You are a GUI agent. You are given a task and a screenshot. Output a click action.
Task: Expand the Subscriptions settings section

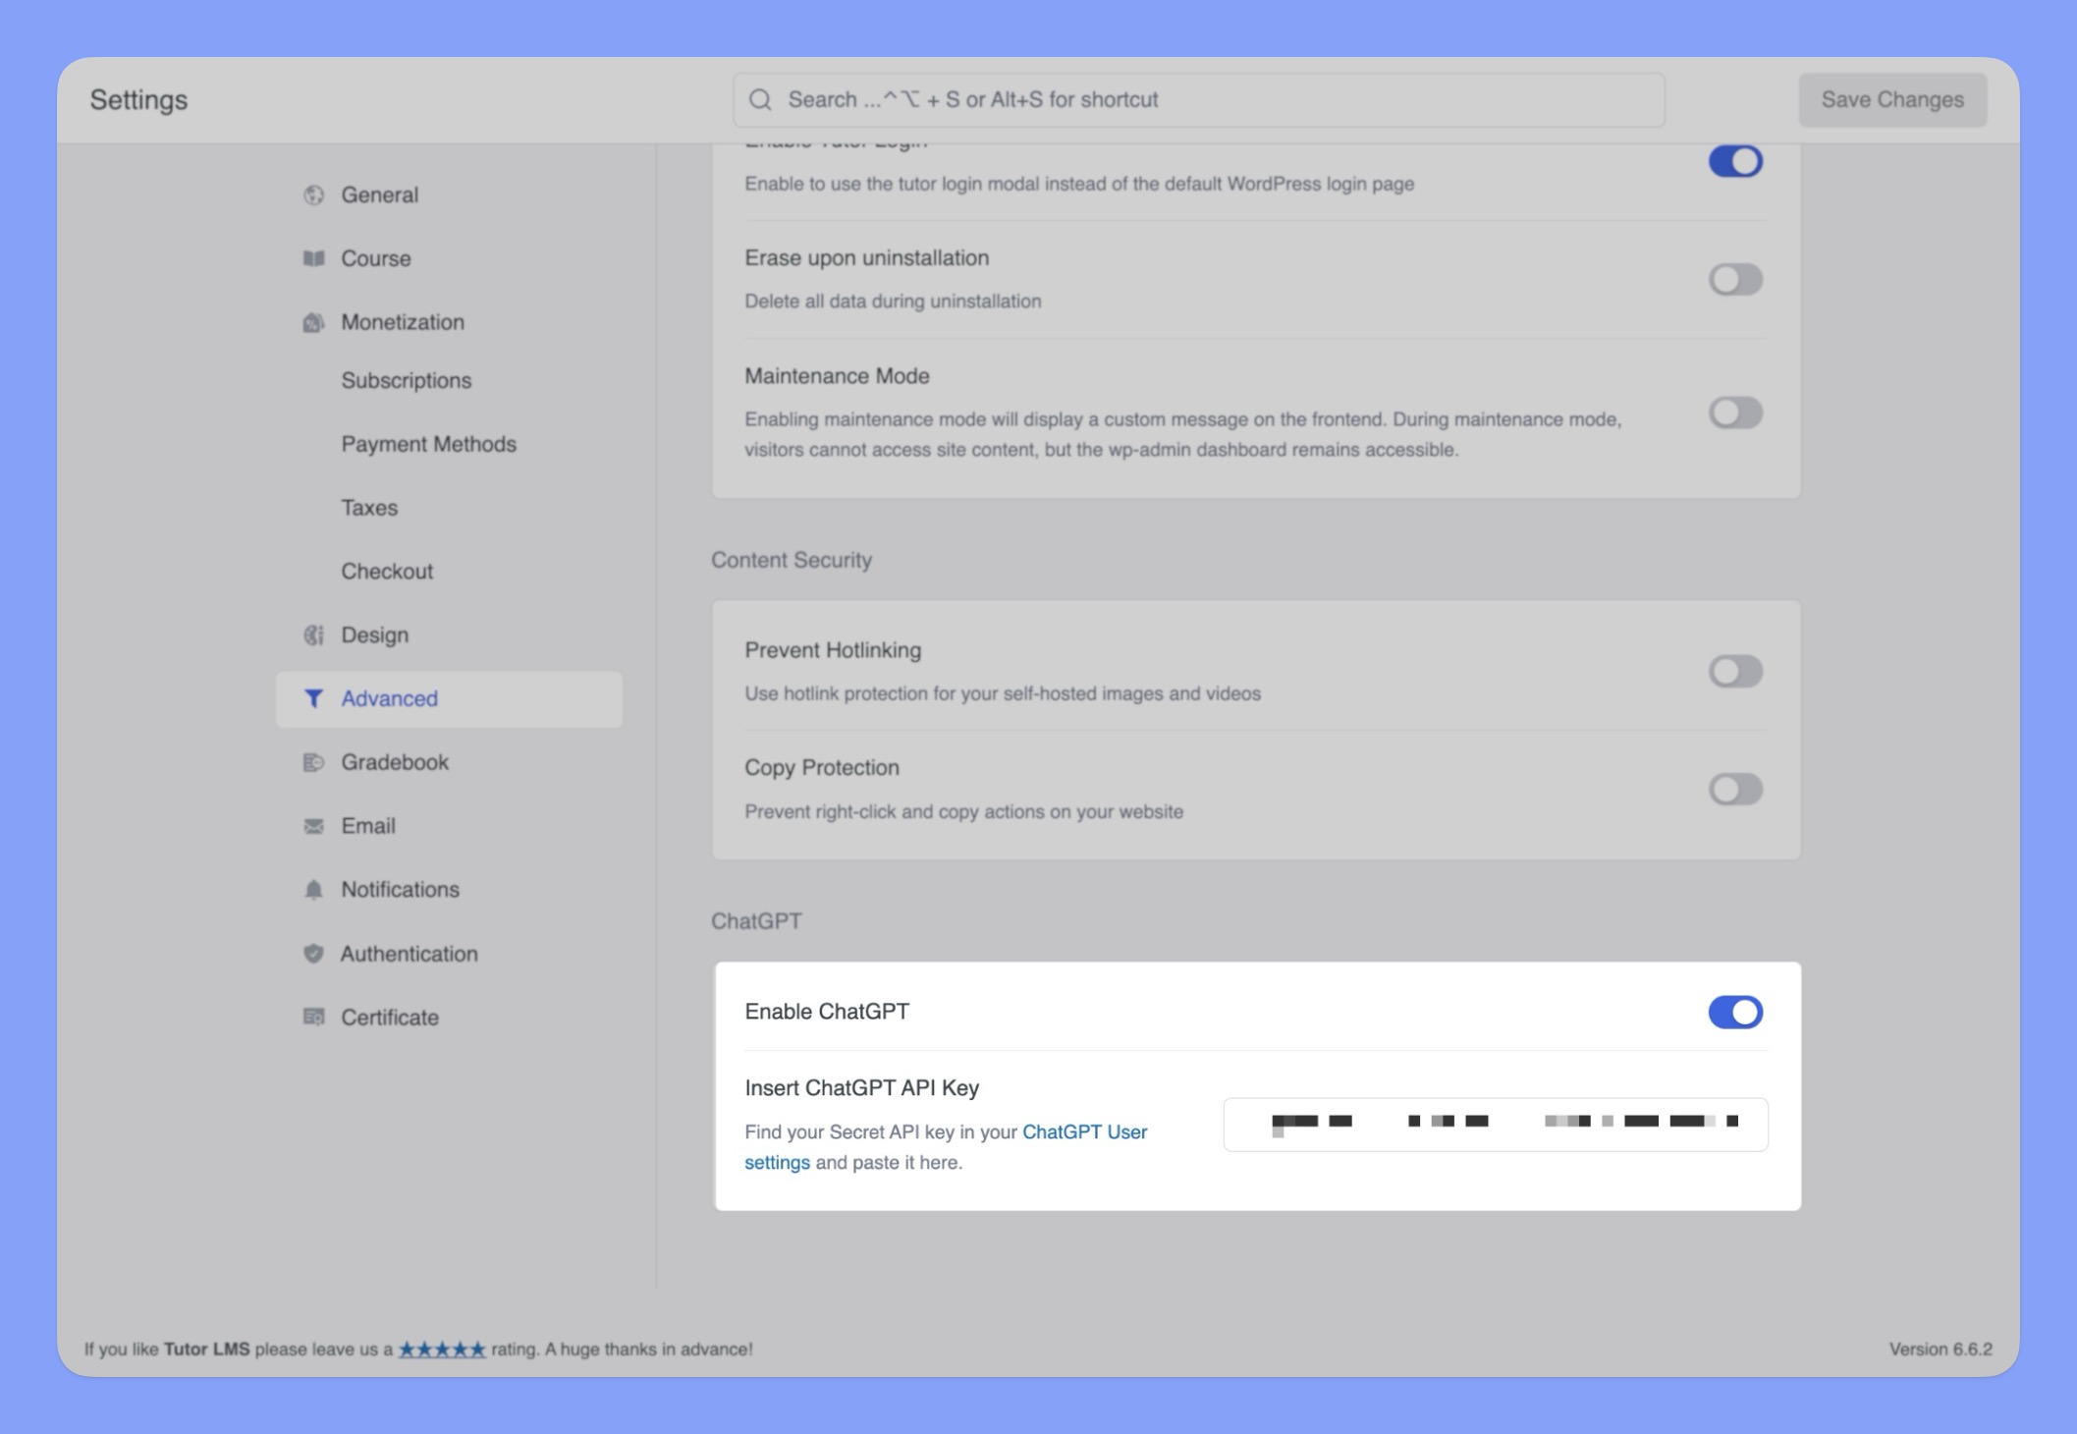coord(408,381)
